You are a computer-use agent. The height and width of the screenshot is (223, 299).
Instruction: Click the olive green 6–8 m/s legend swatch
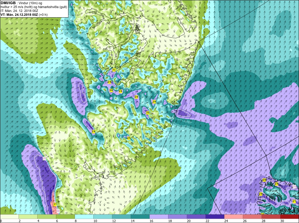(x=65, y=216)
